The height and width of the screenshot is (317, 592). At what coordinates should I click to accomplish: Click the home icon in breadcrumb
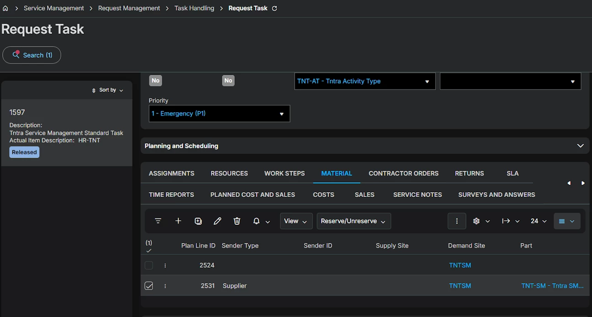5,8
